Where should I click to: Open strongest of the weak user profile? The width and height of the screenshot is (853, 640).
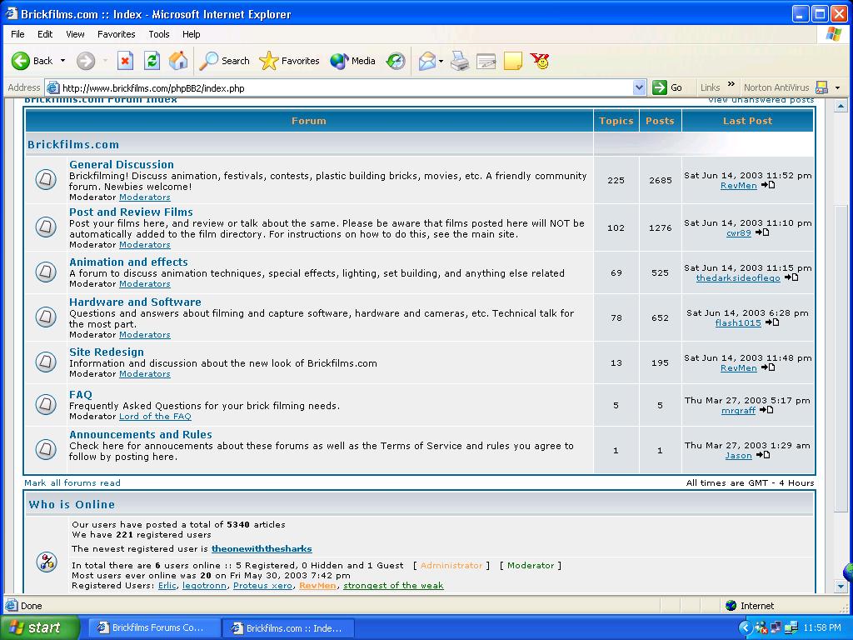[393, 586]
